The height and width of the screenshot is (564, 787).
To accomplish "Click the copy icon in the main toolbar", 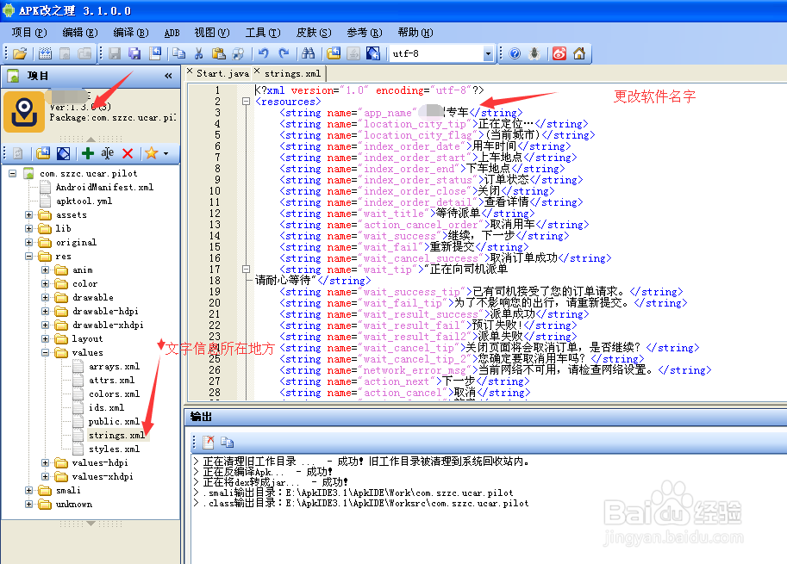I will pos(178,53).
